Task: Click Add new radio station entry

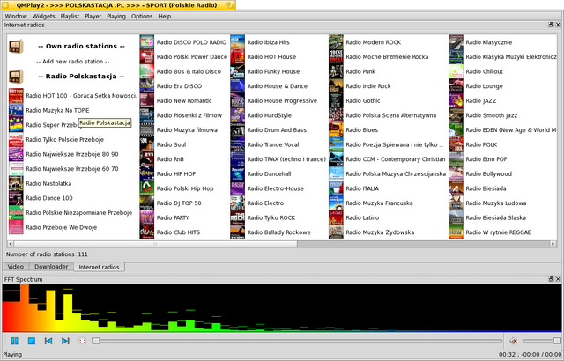Action: click(72, 62)
